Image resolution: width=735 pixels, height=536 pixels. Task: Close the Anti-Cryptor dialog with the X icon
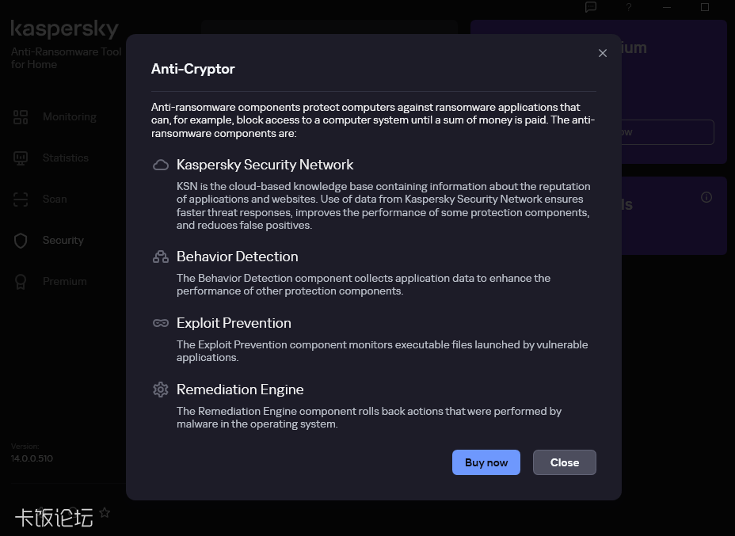(x=603, y=53)
